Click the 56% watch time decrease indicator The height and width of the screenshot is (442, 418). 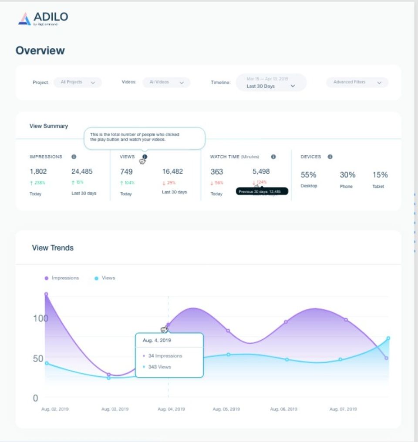(x=217, y=183)
